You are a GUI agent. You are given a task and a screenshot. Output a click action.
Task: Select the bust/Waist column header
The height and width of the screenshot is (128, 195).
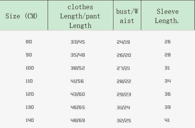[x=127, y=16]
